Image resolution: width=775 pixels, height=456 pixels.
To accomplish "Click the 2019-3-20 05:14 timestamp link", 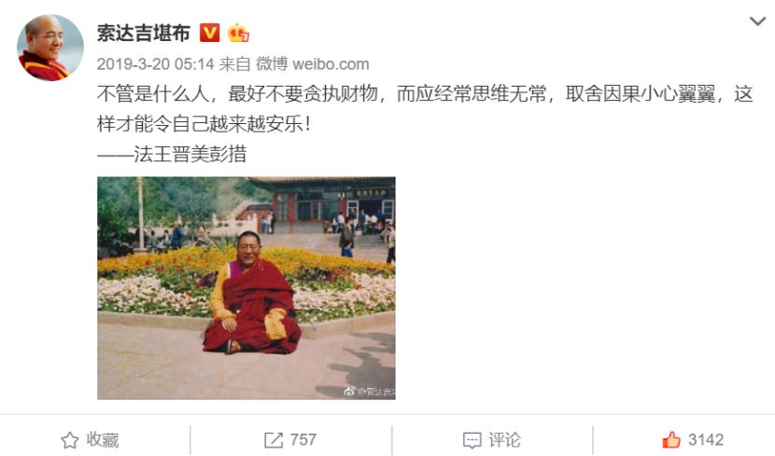I will (155, 64).
